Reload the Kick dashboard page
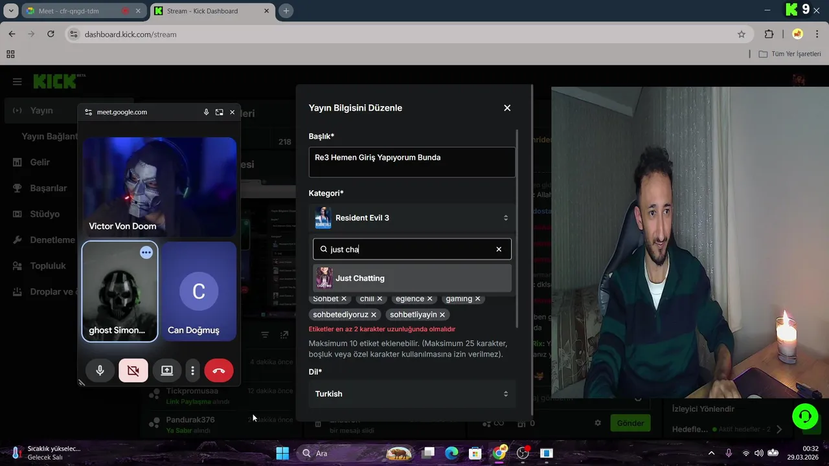 tap(51, 34)
